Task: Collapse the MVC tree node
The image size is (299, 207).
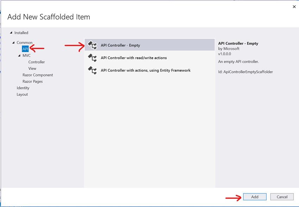Action: 20,55
